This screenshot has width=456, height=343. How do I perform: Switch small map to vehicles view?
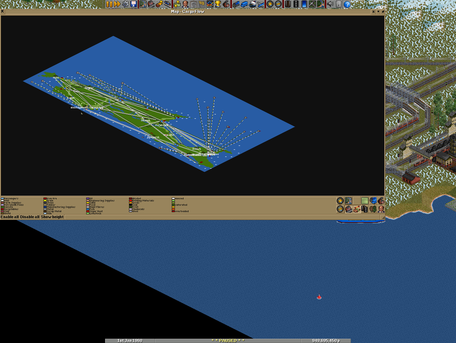click(x=373, y=201)
